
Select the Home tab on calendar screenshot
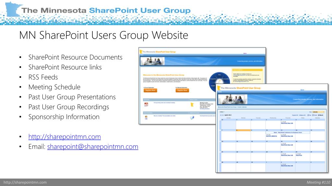pyautogui.click(x=220, y=92)
